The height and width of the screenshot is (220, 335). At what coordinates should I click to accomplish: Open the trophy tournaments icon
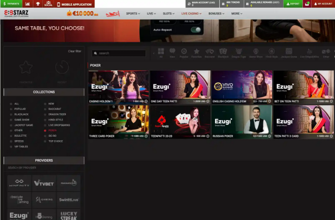[38, 4]
